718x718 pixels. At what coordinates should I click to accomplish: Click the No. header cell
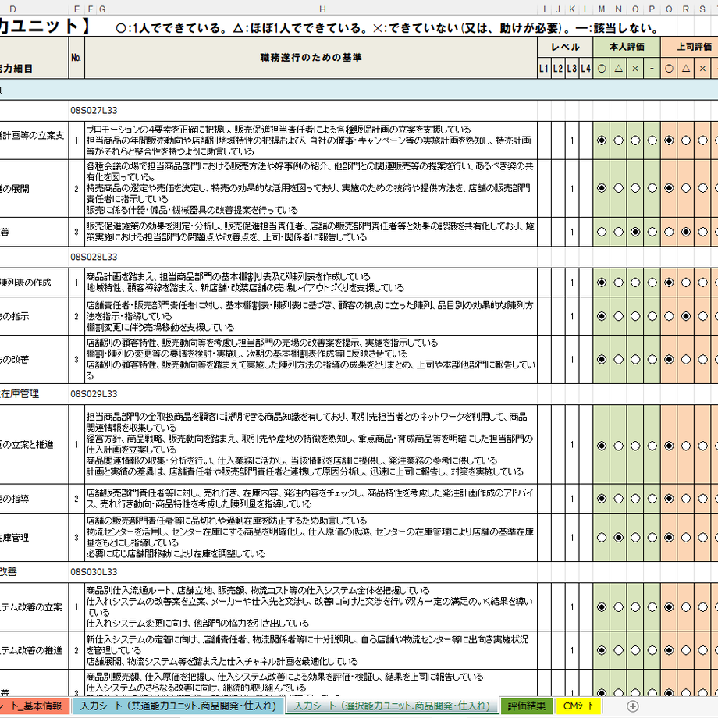[76, 57]
